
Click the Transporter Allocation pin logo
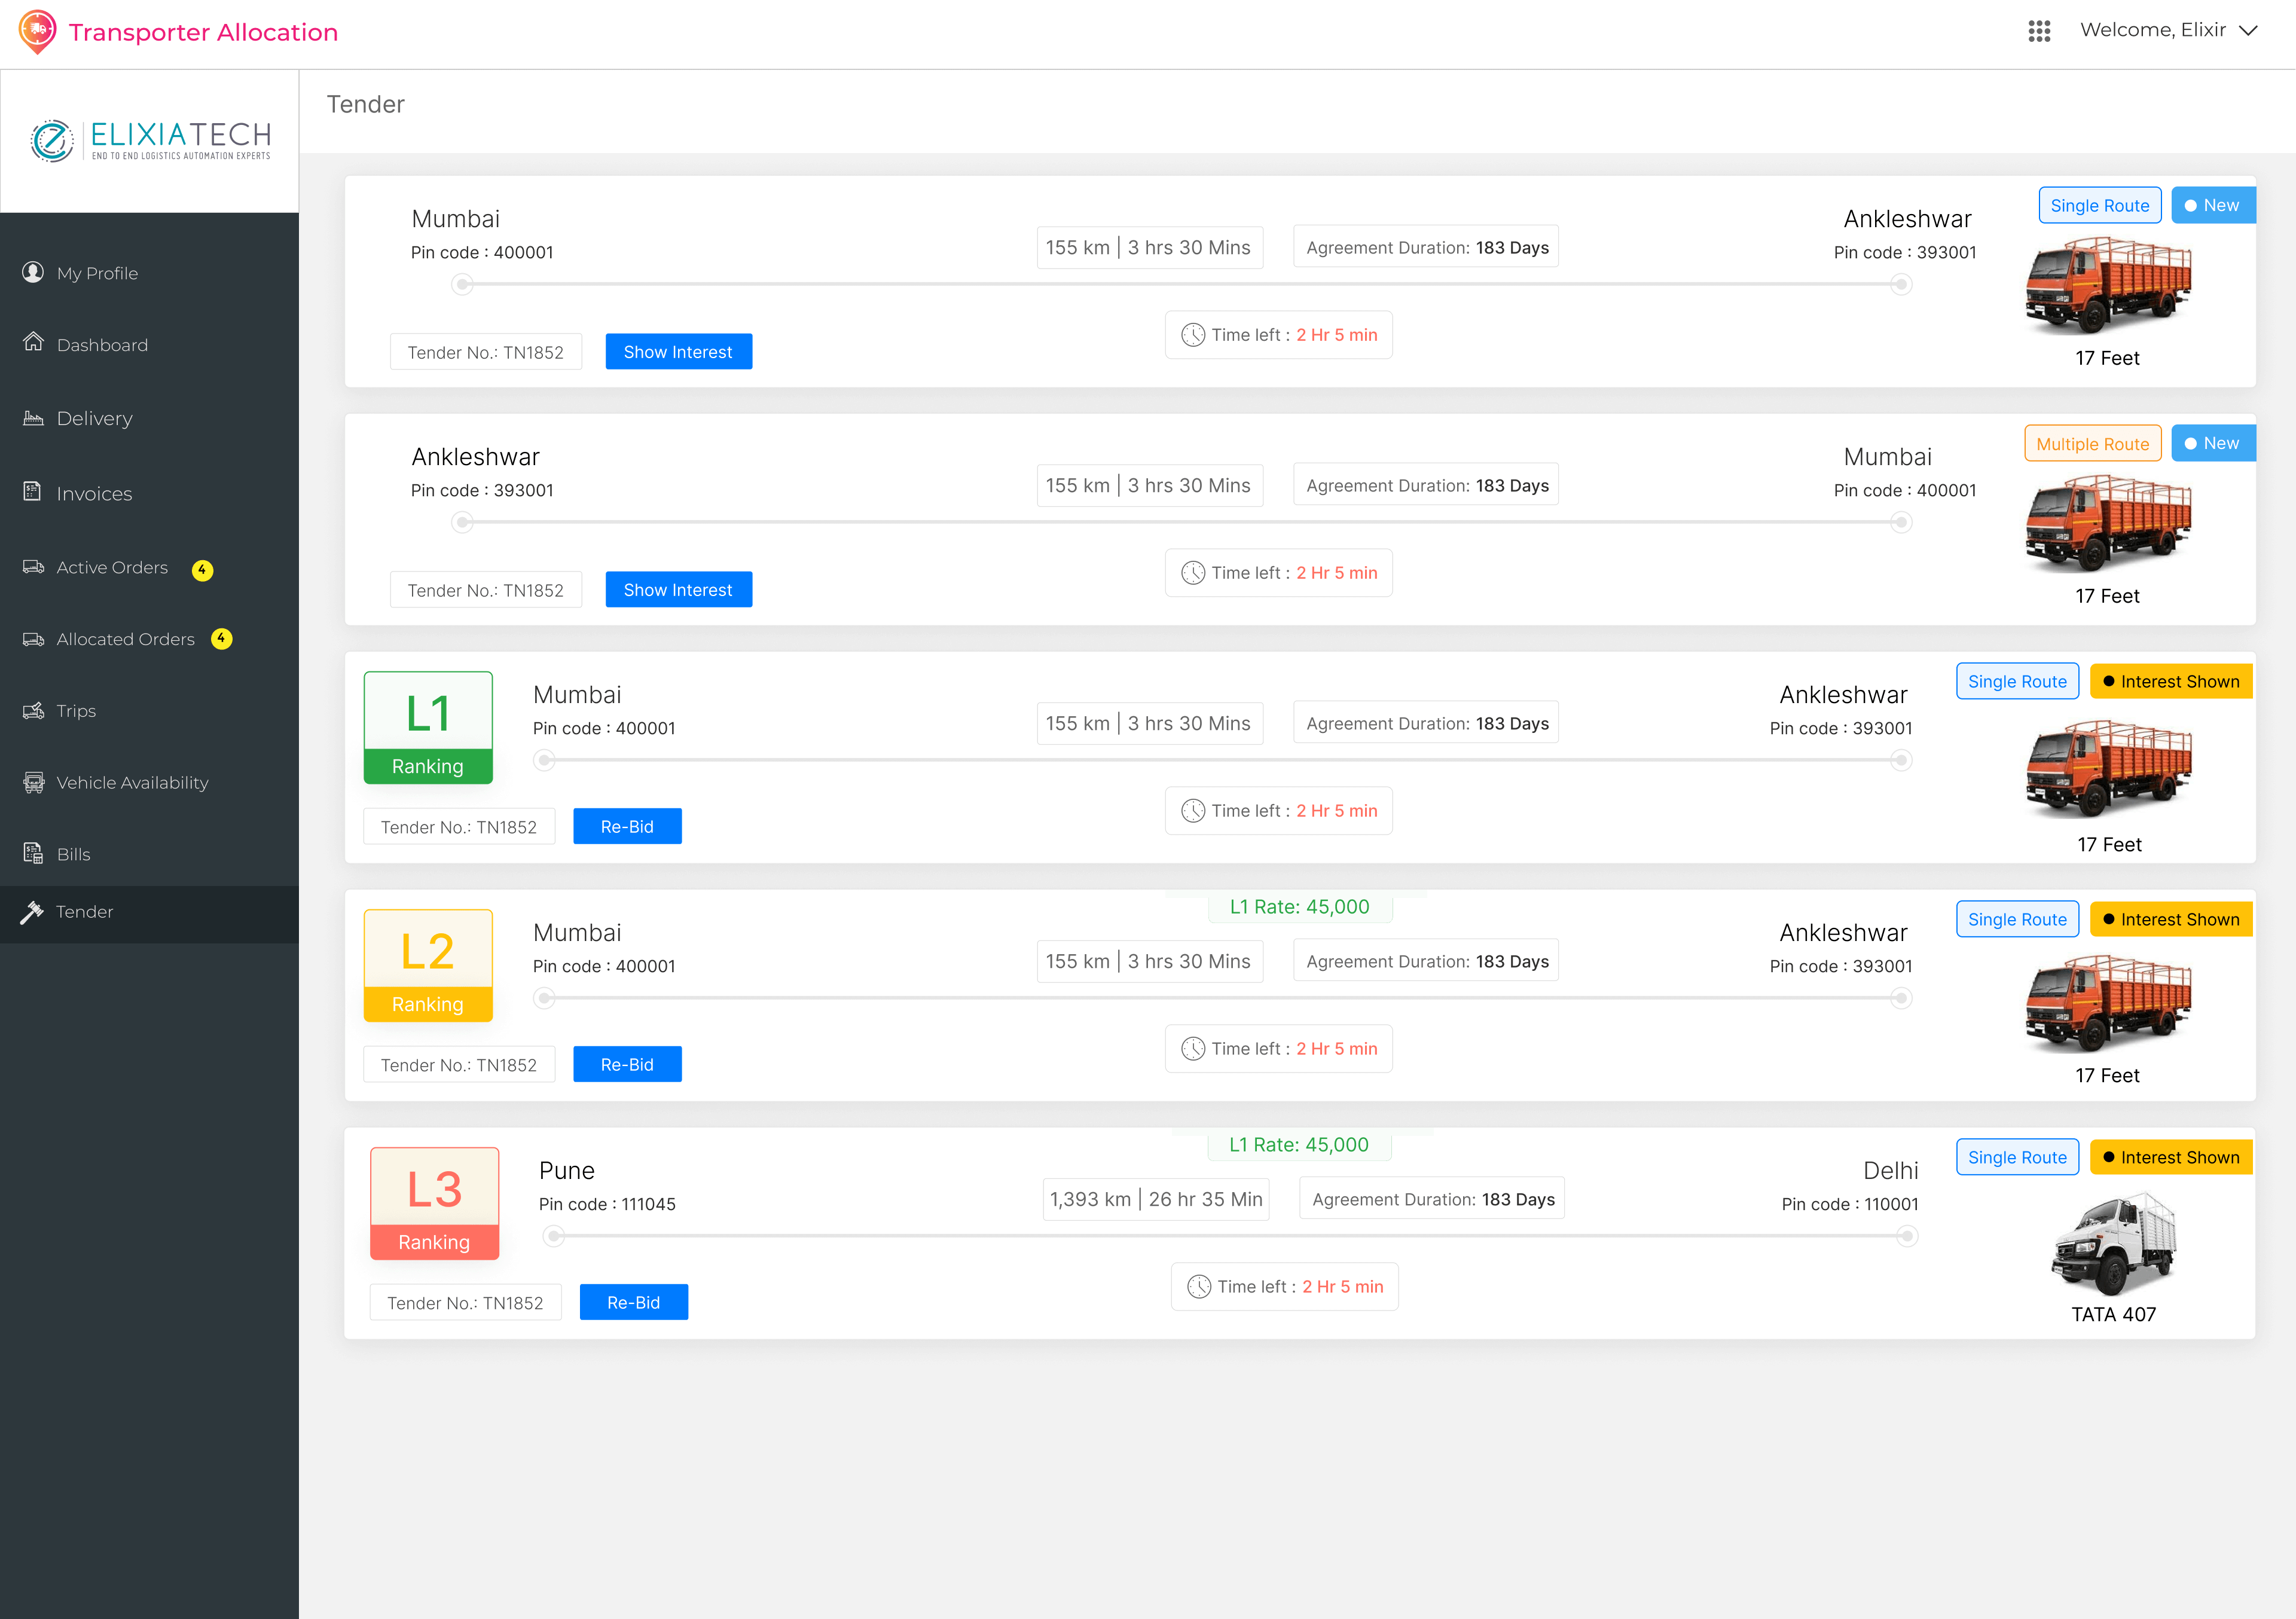[x=37, y=31]
